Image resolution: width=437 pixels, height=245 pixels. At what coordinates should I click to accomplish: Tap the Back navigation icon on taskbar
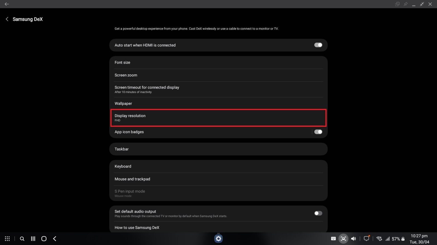55,238
